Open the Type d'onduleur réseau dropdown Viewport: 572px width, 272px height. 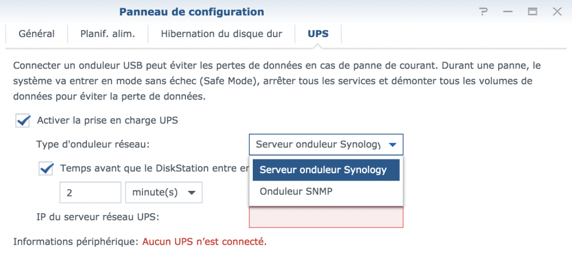[318, 145]
